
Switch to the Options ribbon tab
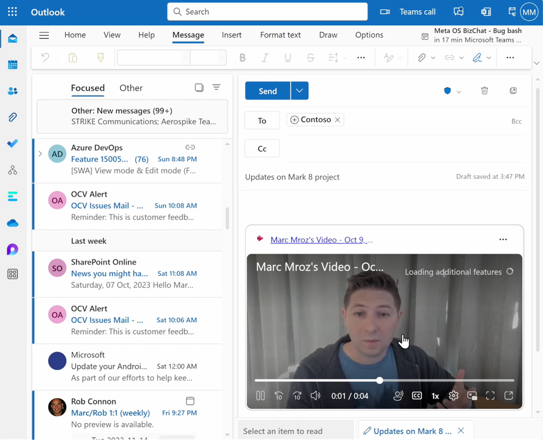[369, 35]
